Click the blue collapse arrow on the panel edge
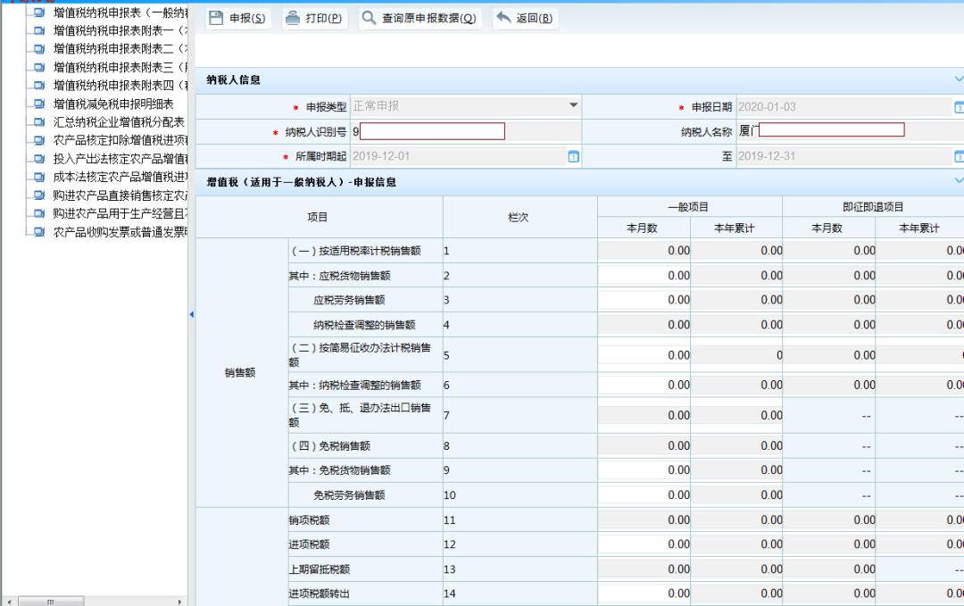 pos(191,313)
